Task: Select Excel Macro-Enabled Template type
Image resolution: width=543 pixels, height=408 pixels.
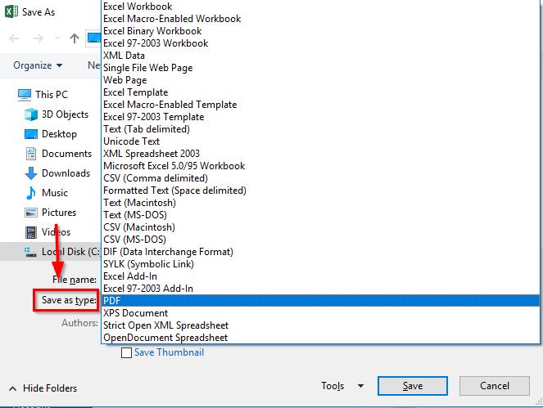Action: 321,105
